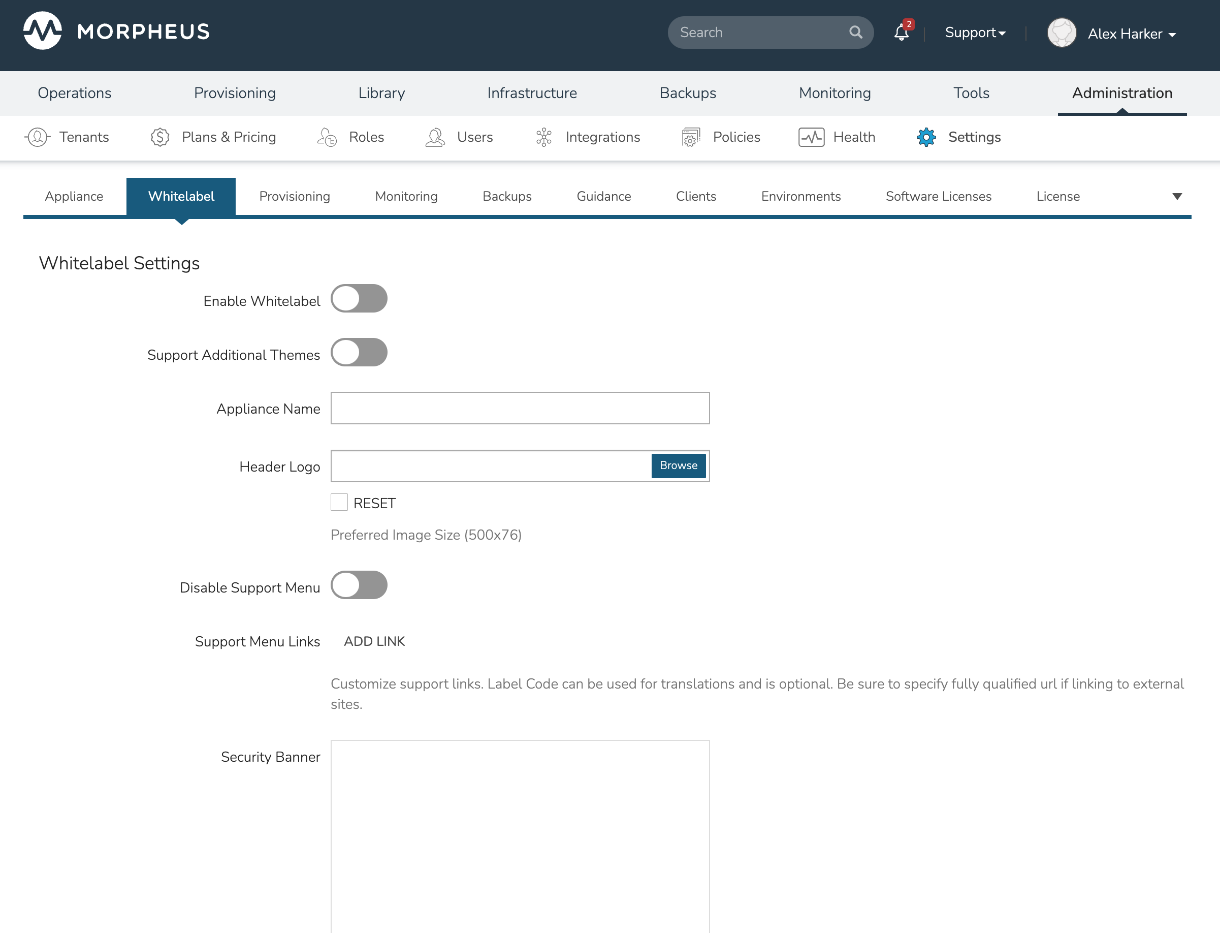Switch to the Appliance tab
Screen dimensions: 1220x933
[74, 197]
